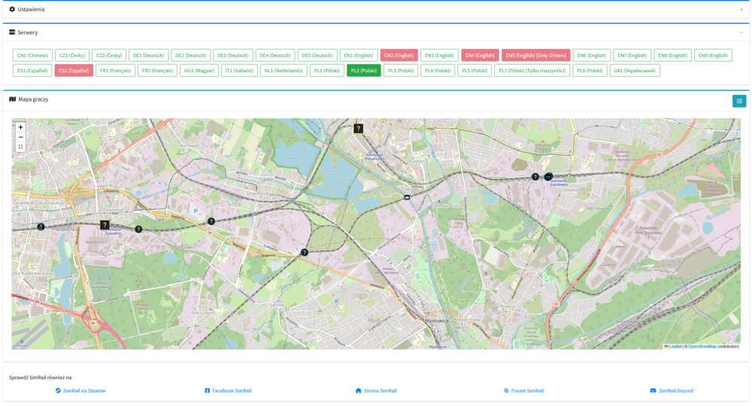Switch to server PL4 (Polski)
The height and width of the screenshot is (406, 752).
pos(438,71)
